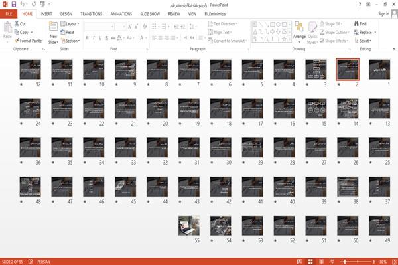Select slide 48 thumbnail

pos(31,187)
